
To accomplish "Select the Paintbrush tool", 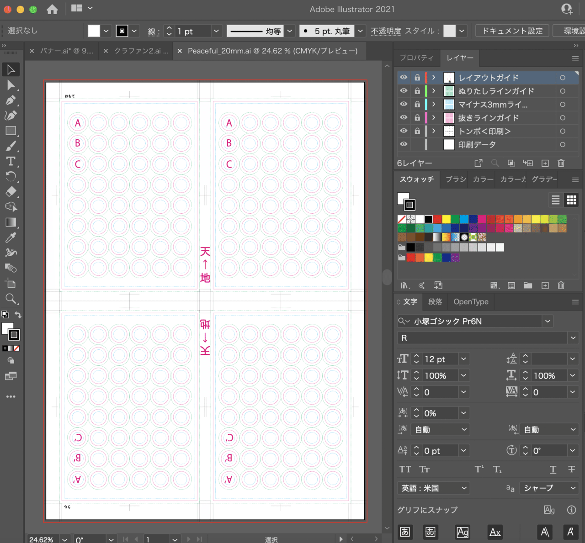I will pyautogui.click(x=11, y=146).
